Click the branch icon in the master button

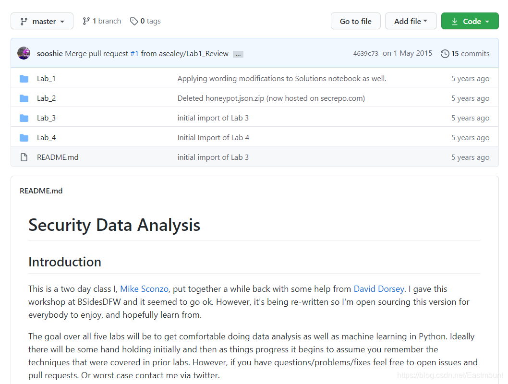pyautogui.click(x=24, y=22)
